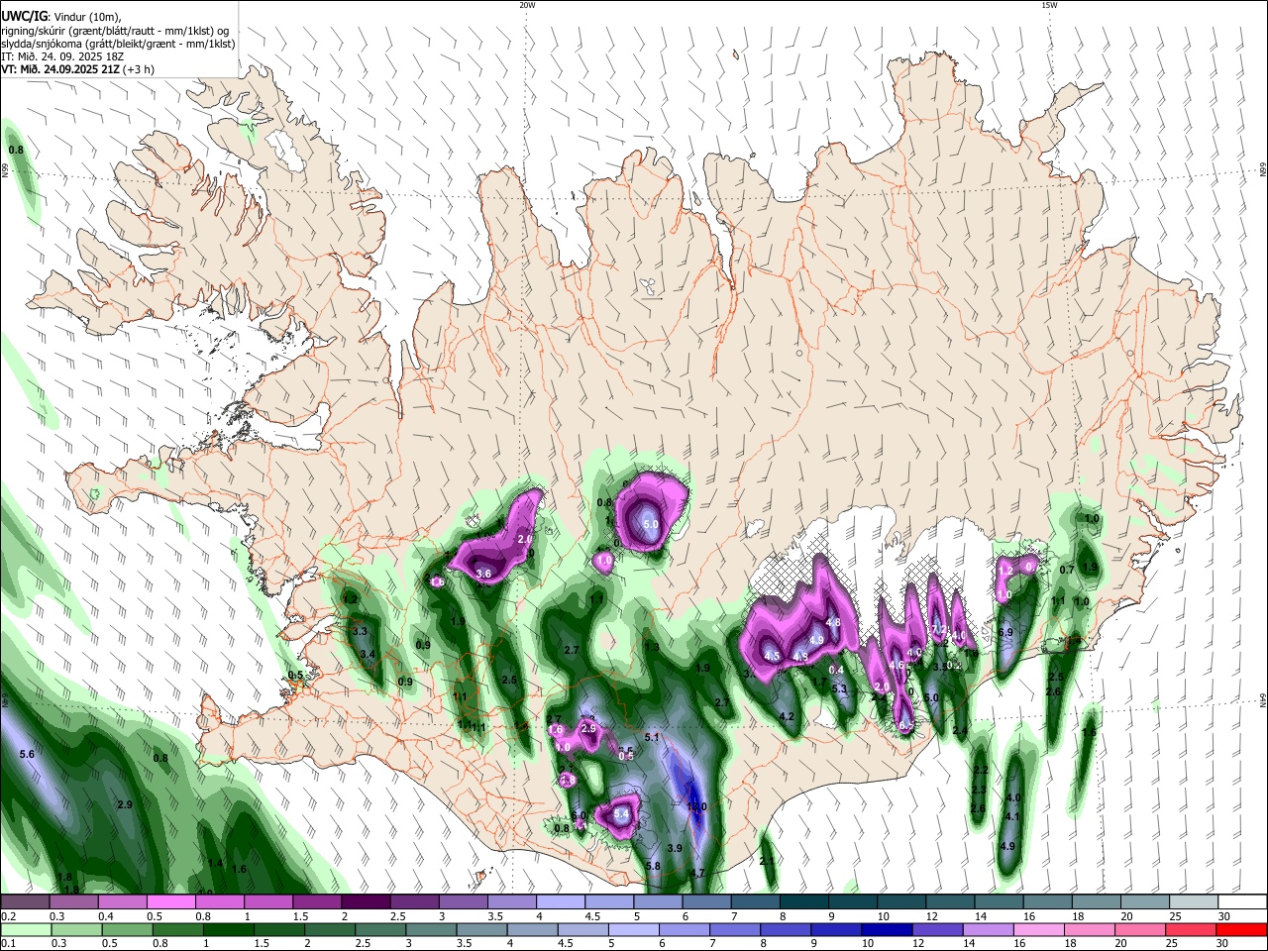Click the 7.2 value in the southeast
1268x951 pixels.
click(938, 630)
